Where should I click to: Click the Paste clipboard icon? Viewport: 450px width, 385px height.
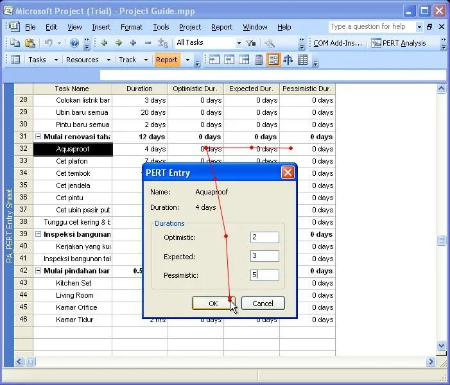click(30, 43)
